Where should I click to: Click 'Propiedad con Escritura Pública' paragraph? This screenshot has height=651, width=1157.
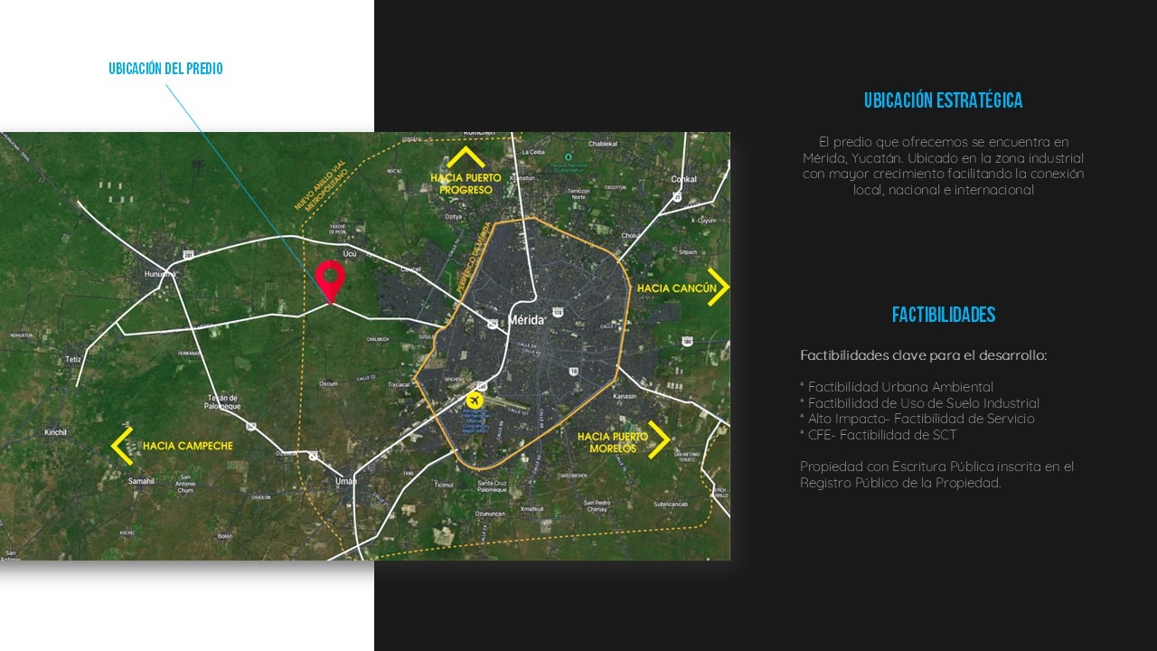(936, 475)
